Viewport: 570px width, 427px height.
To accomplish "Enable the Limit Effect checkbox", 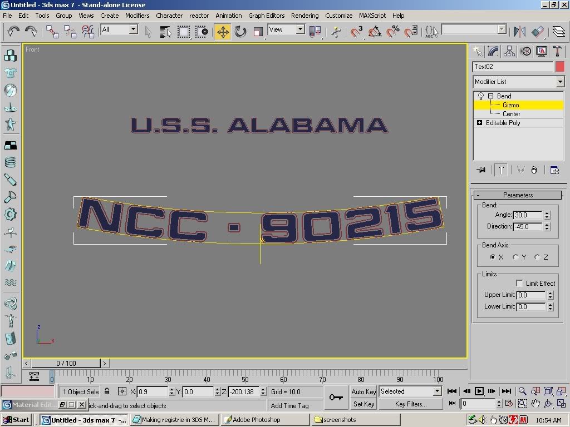I will 519,283.
